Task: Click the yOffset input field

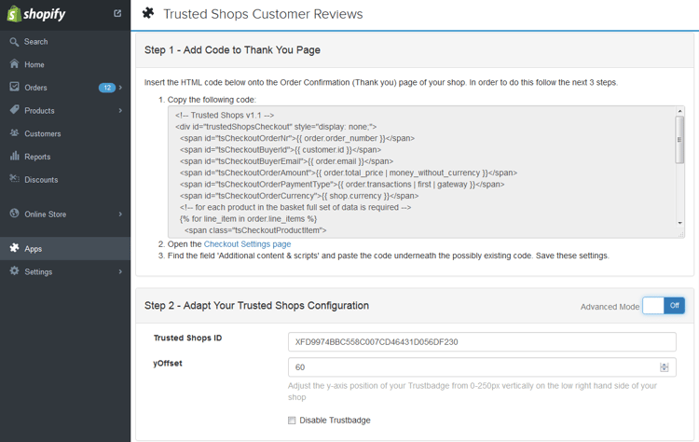Action: tap(482, 367)
